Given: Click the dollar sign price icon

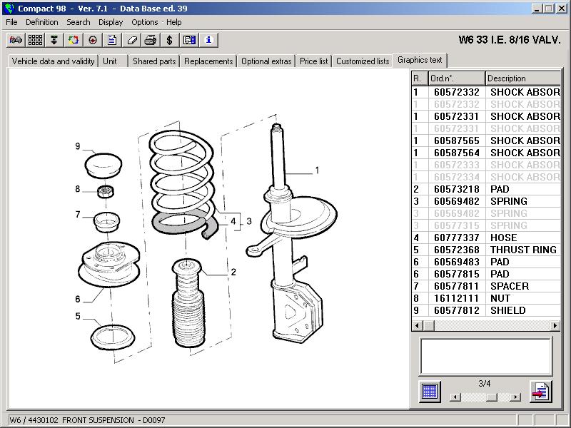Looking at the screenshot, I should coord(170,40).
